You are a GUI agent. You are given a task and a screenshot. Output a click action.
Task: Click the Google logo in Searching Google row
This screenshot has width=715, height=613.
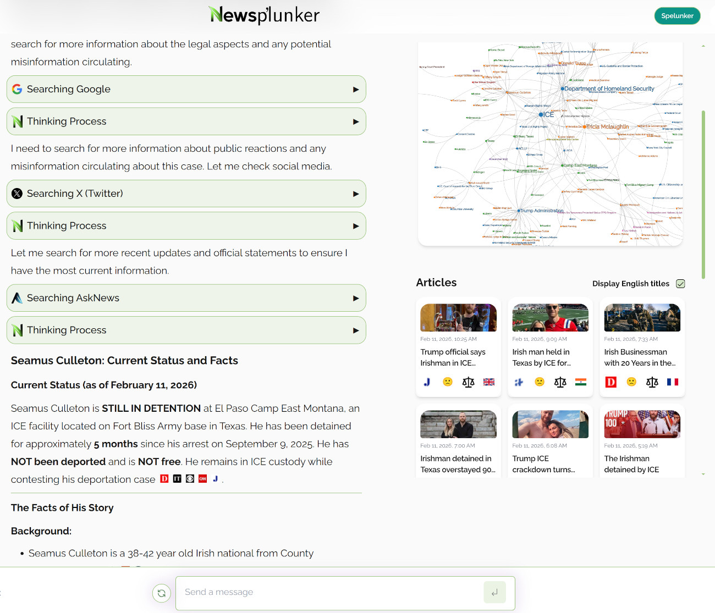coord(17,89)
